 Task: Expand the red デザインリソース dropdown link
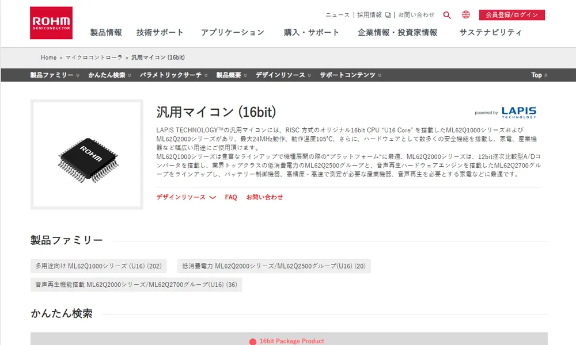[x=186, y=197]
